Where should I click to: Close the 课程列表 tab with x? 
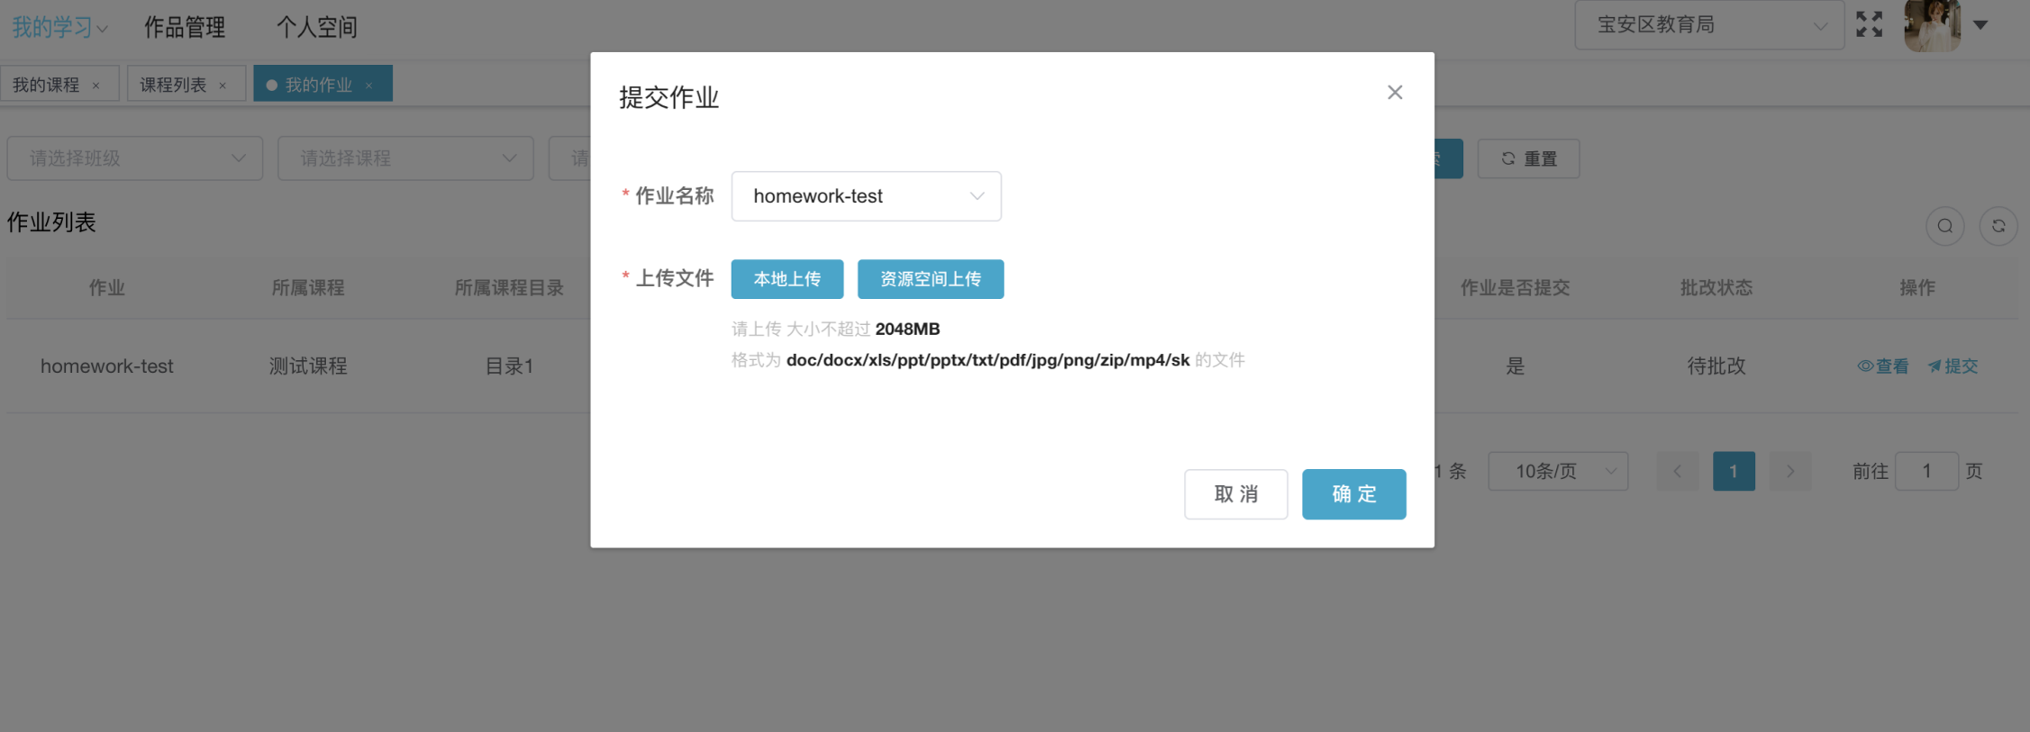point(223,86)
